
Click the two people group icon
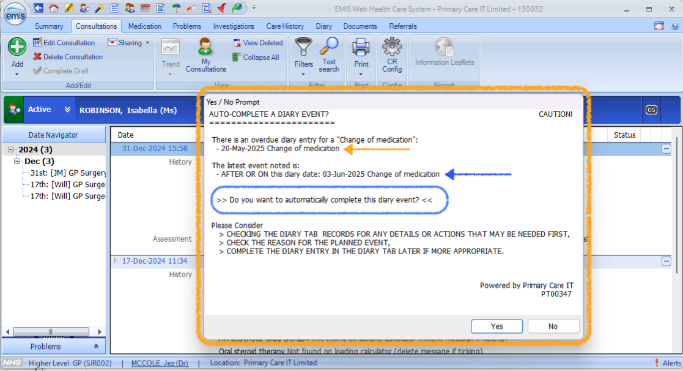[x=130, y=8]
